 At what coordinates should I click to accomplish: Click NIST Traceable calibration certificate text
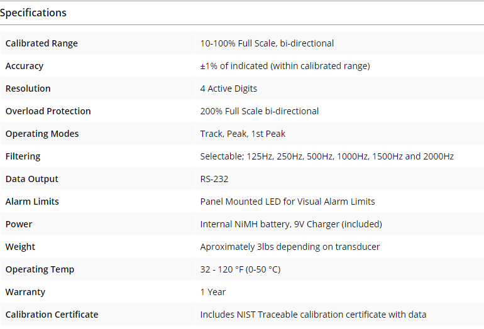point(313,315)
